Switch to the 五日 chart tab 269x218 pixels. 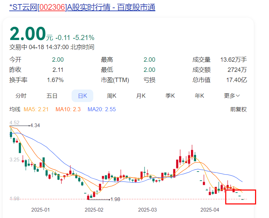click(x=52, y=96)
